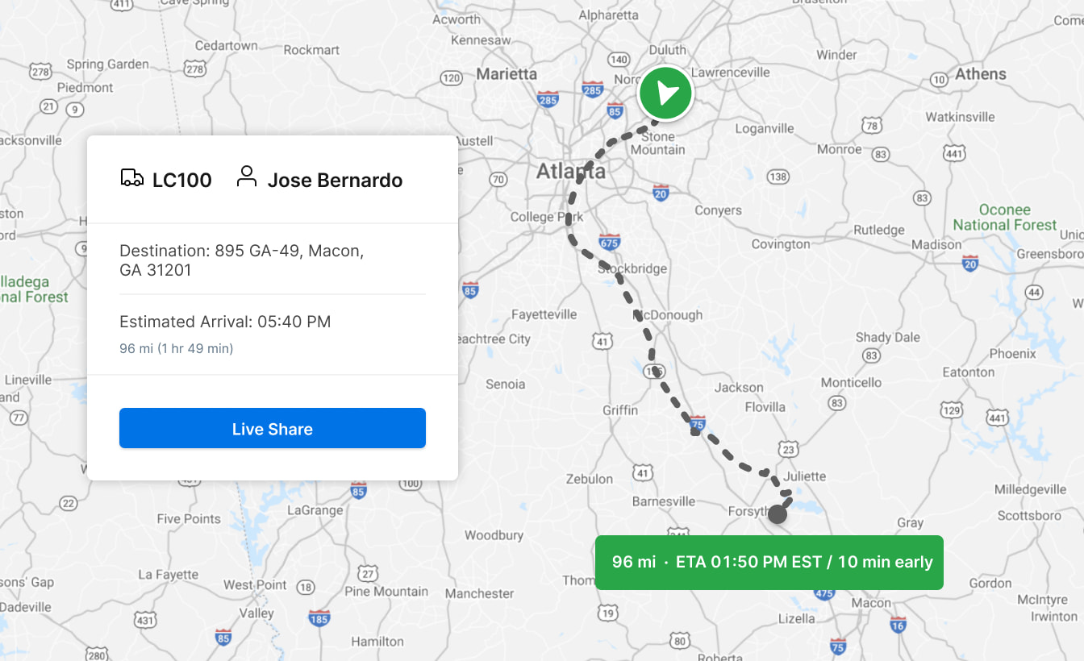This screenshot has height=661, width=1084.
Task: Click the 96 mi trip duration text
Action: tap(176, 348)
